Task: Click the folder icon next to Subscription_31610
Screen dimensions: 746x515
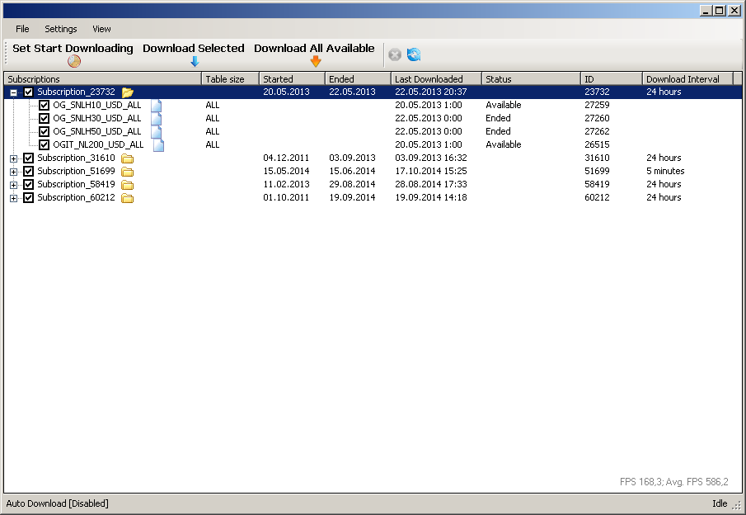Action: (127, 158)
